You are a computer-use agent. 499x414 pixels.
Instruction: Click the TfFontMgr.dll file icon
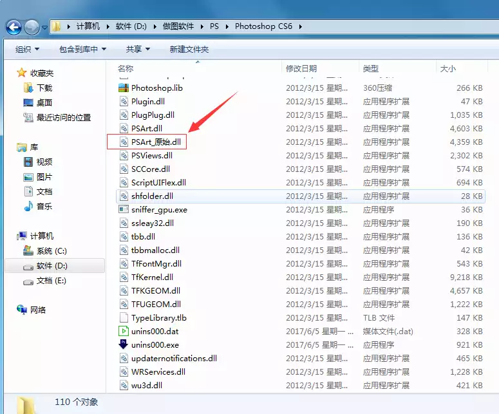124,264
